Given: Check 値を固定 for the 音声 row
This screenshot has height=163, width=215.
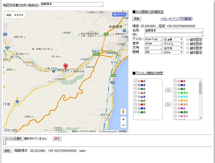Looking at the screenshot, I should click(187, 44).
